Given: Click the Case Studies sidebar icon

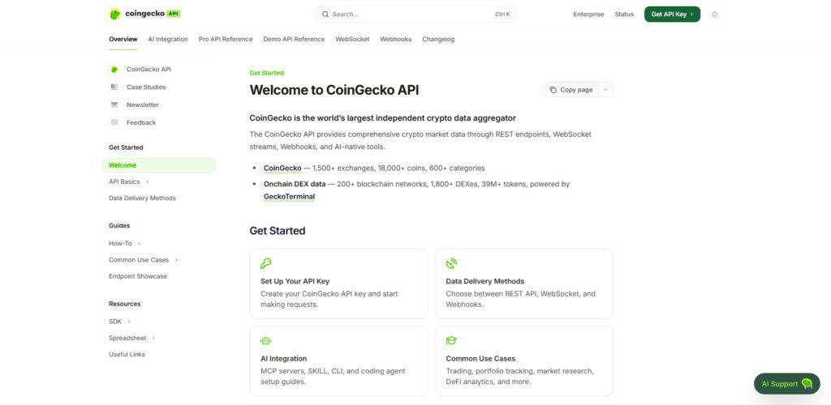Looking at the screenshot, I should (114, 87).
